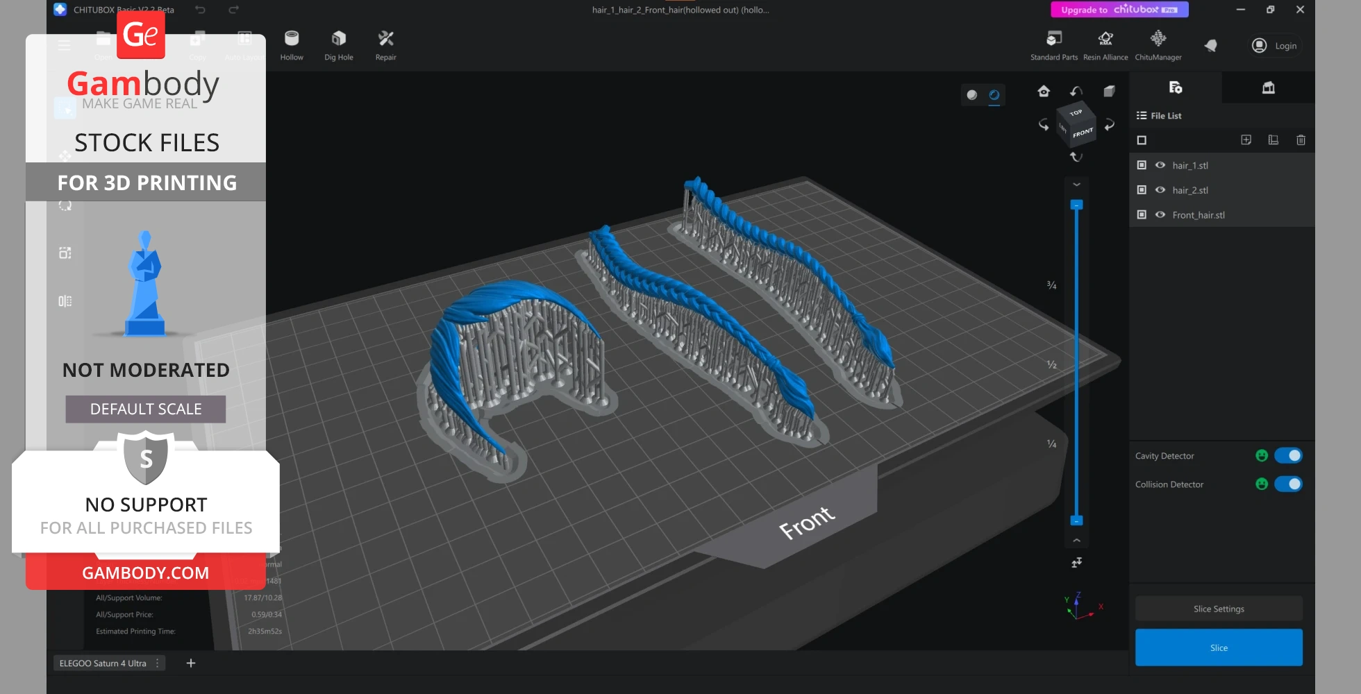Open ELEGOO Saturn 4 Ultra options menu
1361x694 pixels.
[x=158, y=663]
